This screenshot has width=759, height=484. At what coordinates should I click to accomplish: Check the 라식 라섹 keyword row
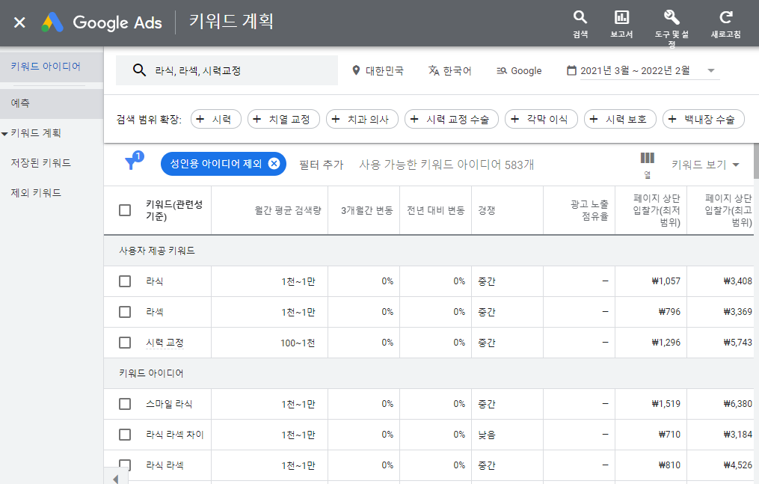[125, 465]
